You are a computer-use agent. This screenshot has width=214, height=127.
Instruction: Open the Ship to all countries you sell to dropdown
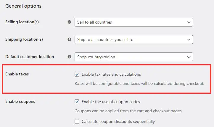click(134, 39)
